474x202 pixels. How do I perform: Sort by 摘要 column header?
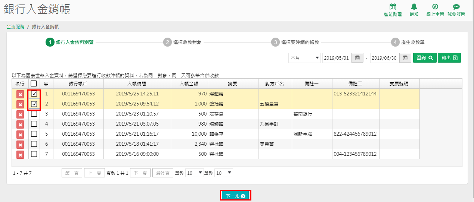click(x=233, y=83)
